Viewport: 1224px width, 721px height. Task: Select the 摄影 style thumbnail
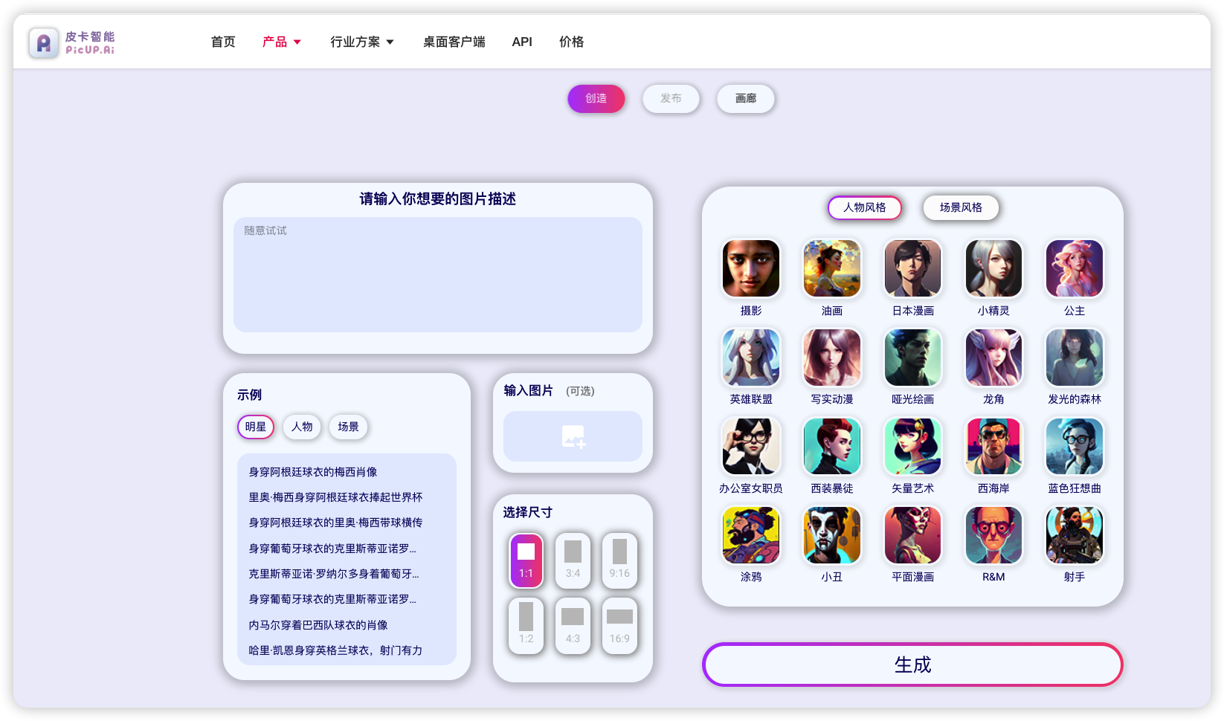point(750,268)
